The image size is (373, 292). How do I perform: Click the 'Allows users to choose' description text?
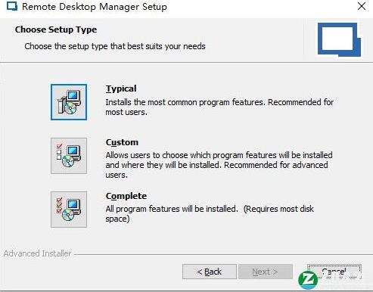pyautogui.click(x=219, y=165)
